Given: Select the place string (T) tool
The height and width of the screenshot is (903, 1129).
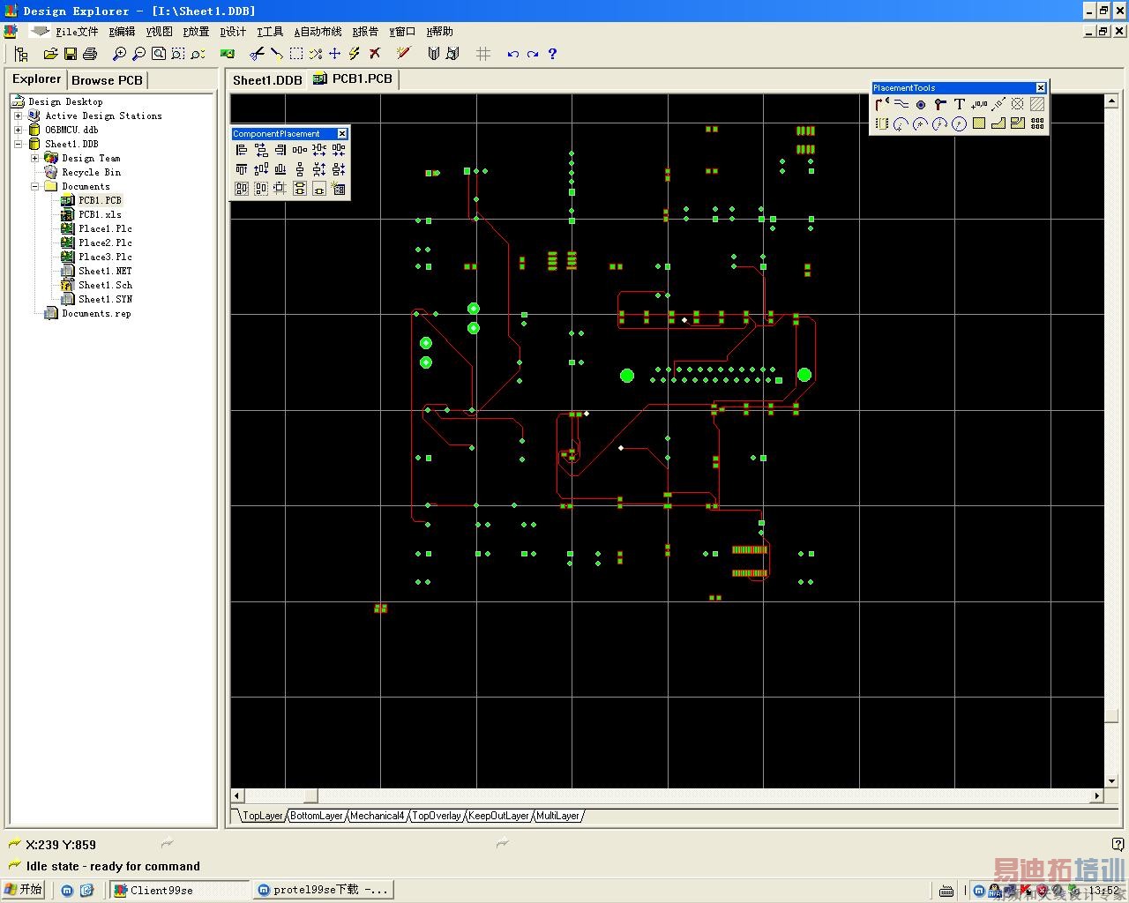Looking at the screenshot, I should (x=960, y=104).
